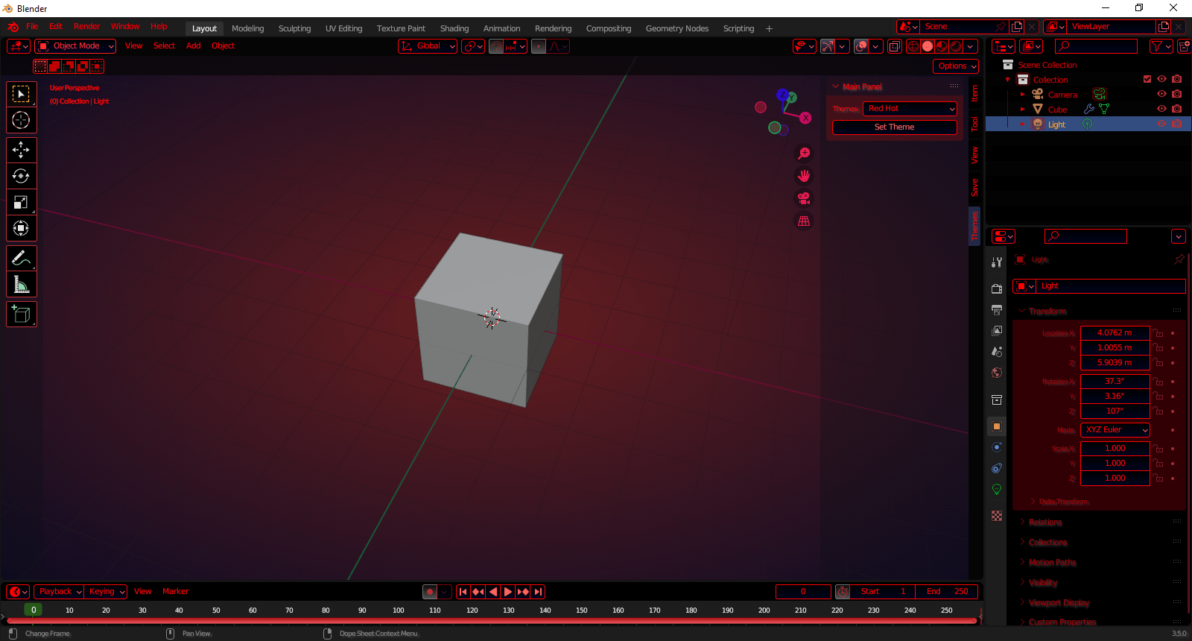Select the Annotate tool
The width and height of the screenshot is (1192, 641).
(x=21, y=259)
